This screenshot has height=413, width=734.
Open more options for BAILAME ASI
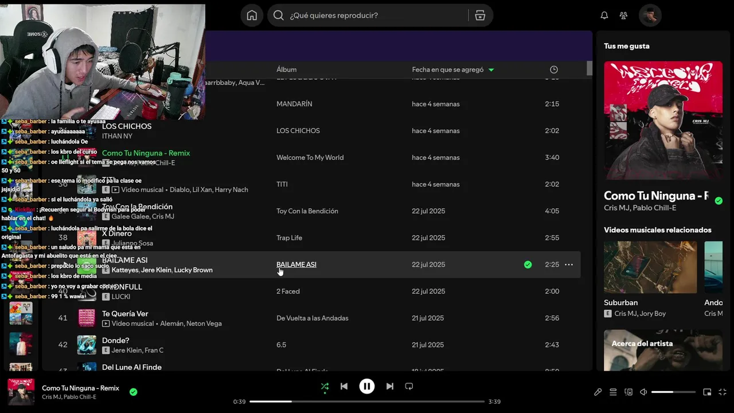coord(569,264)
